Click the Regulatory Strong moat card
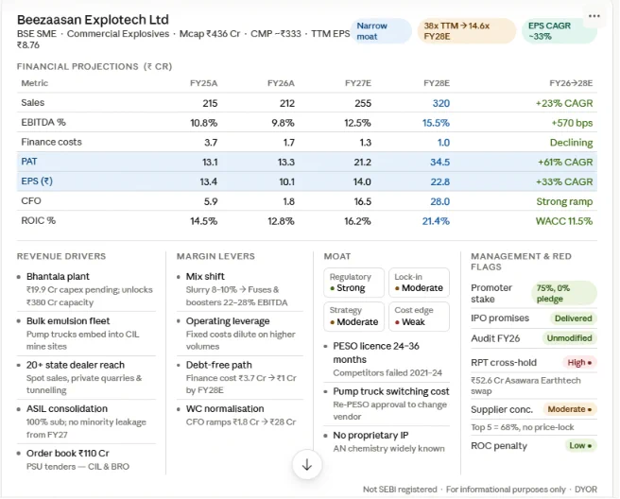The height and width of the screenshot is (499, 620). (x=353, y=283)
